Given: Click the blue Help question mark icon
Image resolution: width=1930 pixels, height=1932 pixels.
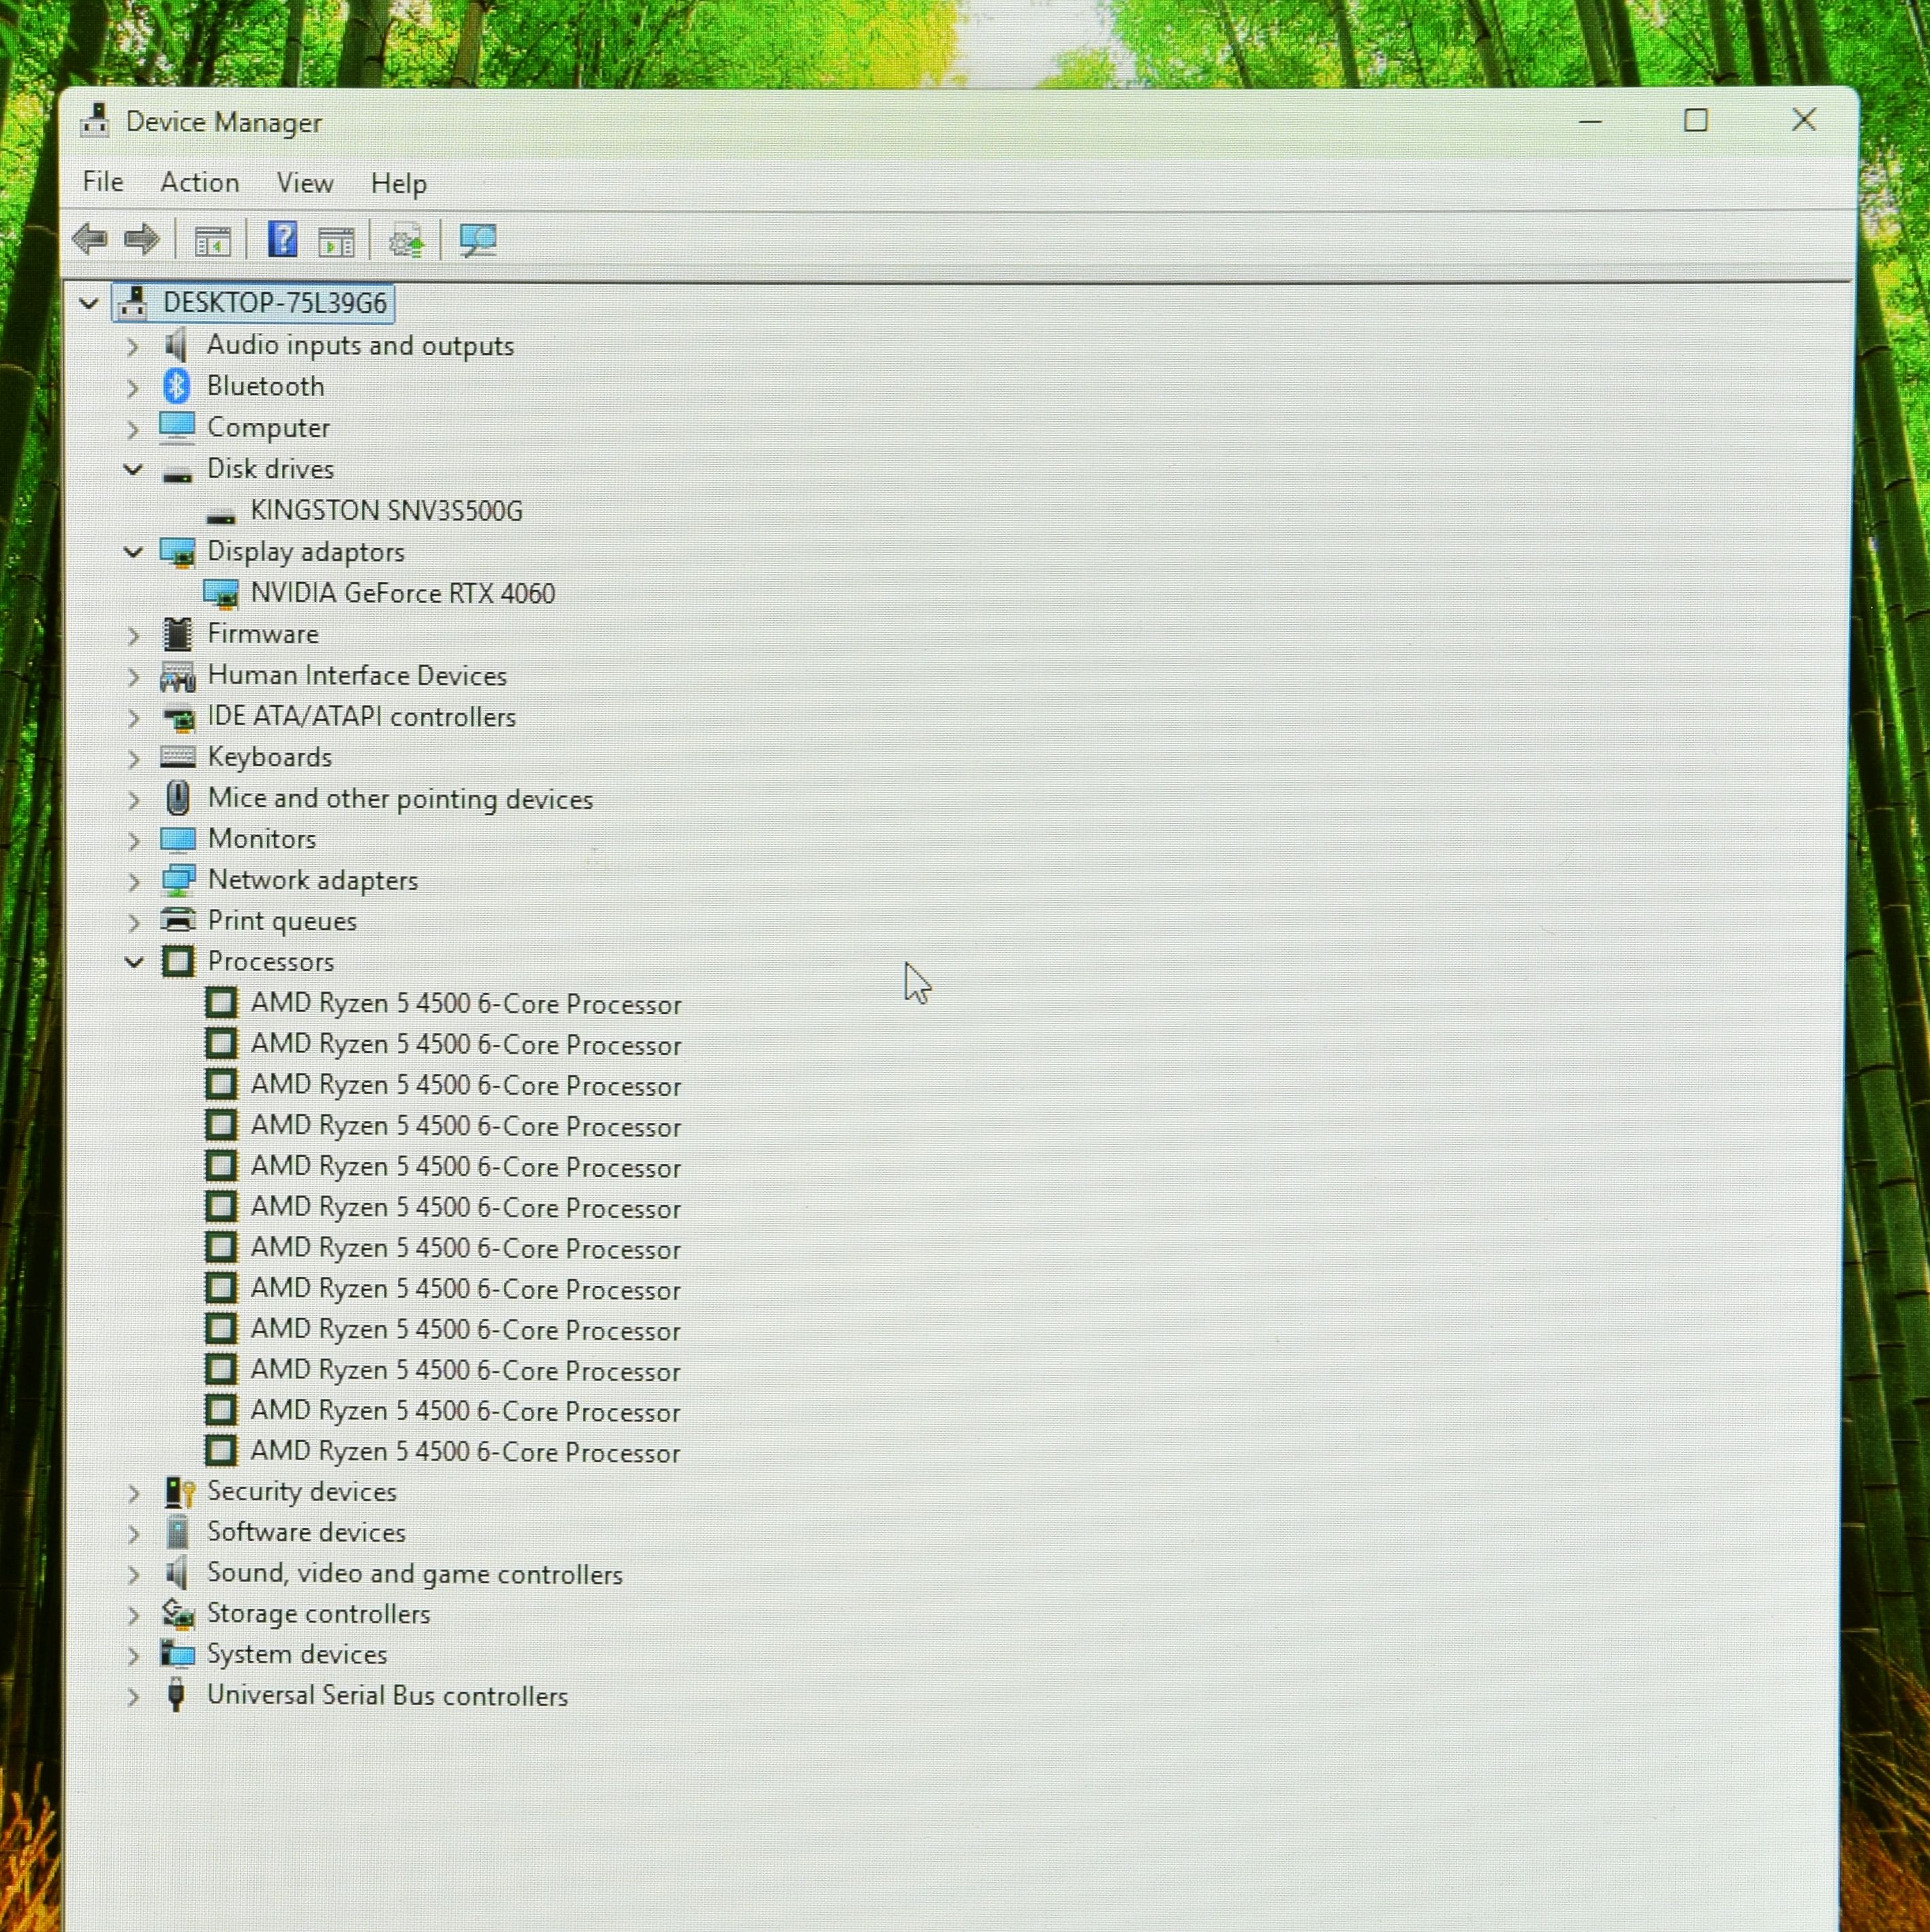Looking at the screenshot, I should click(x=283, y=239).
